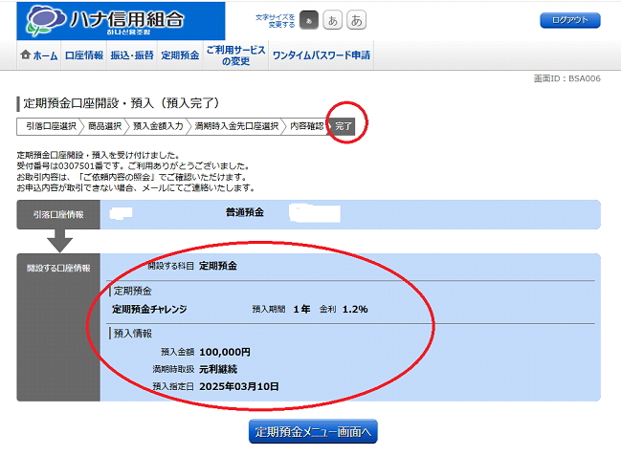Select the 満期時入金先口座選択 progress step

coord(236,125)
